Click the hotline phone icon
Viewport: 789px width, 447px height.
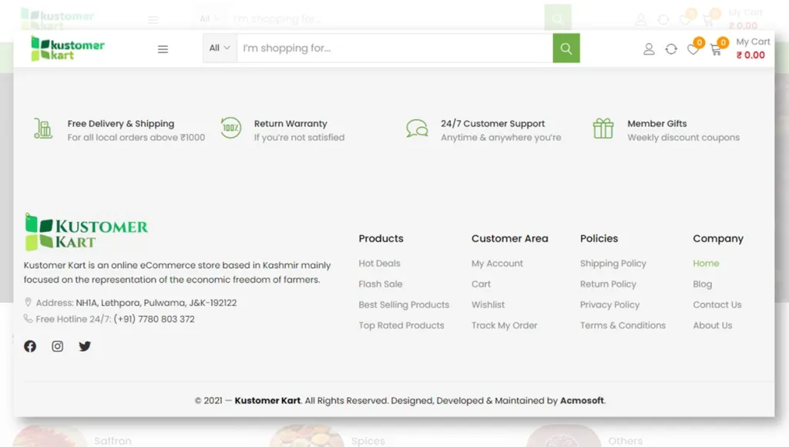tap(28, 318)
